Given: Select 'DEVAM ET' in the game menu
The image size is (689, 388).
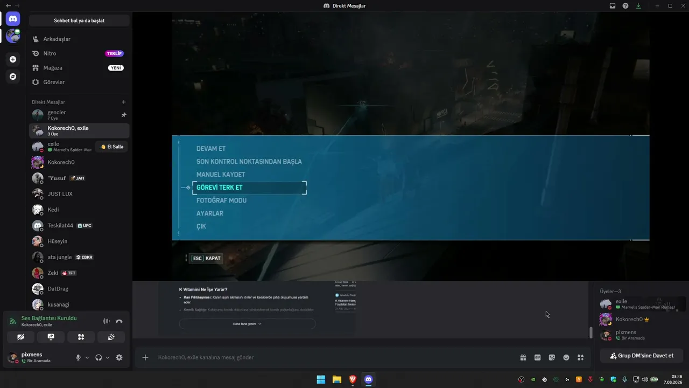Looking at the screenshot, I should point(211,149).
